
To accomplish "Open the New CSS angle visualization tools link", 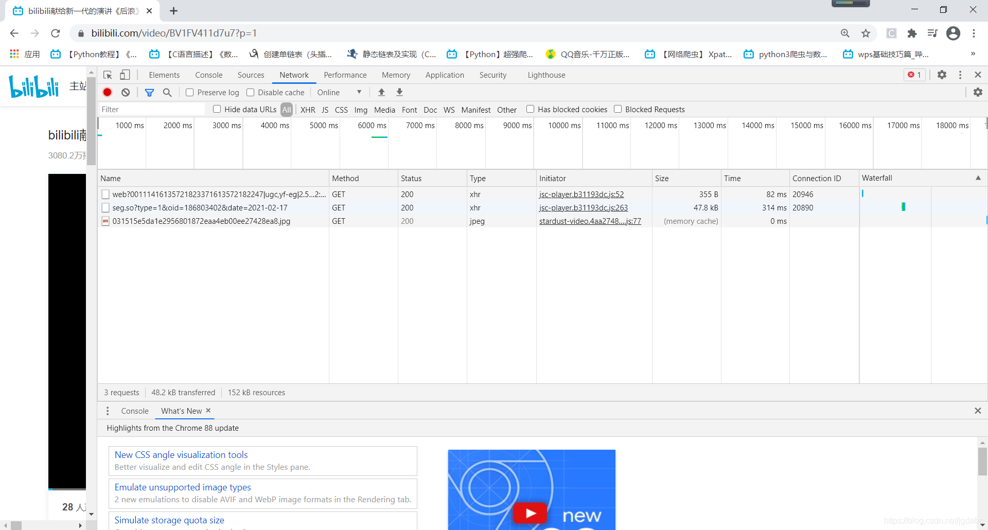I will click(x=181, y=455).
